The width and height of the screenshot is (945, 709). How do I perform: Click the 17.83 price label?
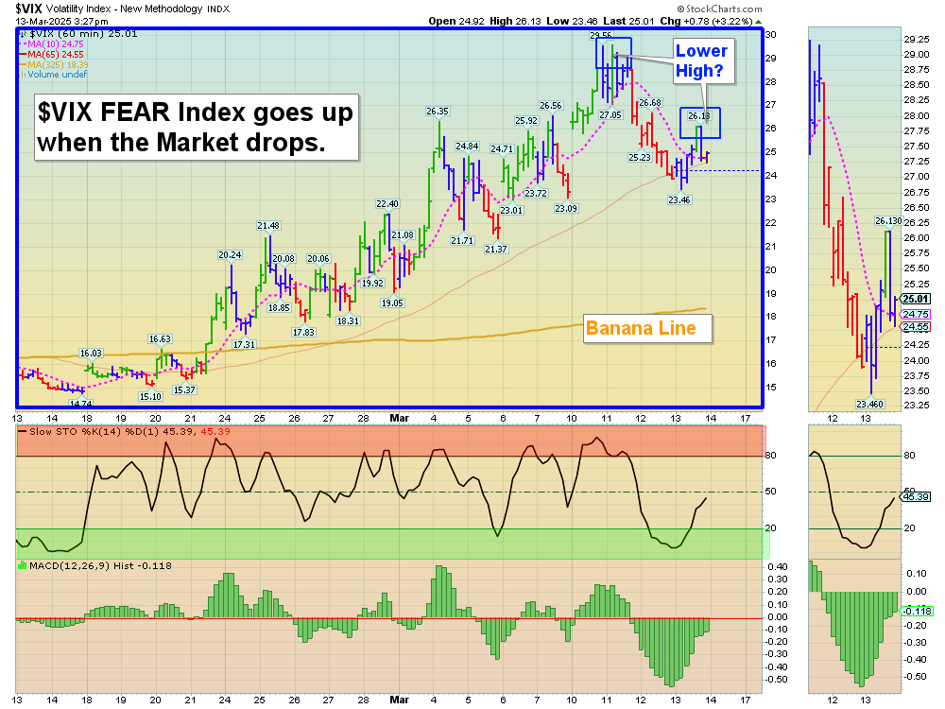(x=303, y=332)
